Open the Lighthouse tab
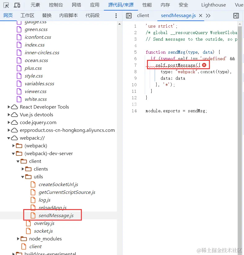 coord(213,5)
